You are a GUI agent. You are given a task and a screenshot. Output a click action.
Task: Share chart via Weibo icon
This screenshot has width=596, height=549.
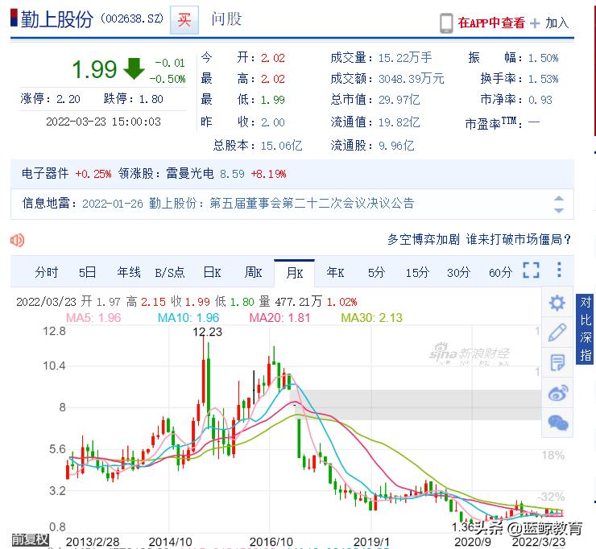558,393
